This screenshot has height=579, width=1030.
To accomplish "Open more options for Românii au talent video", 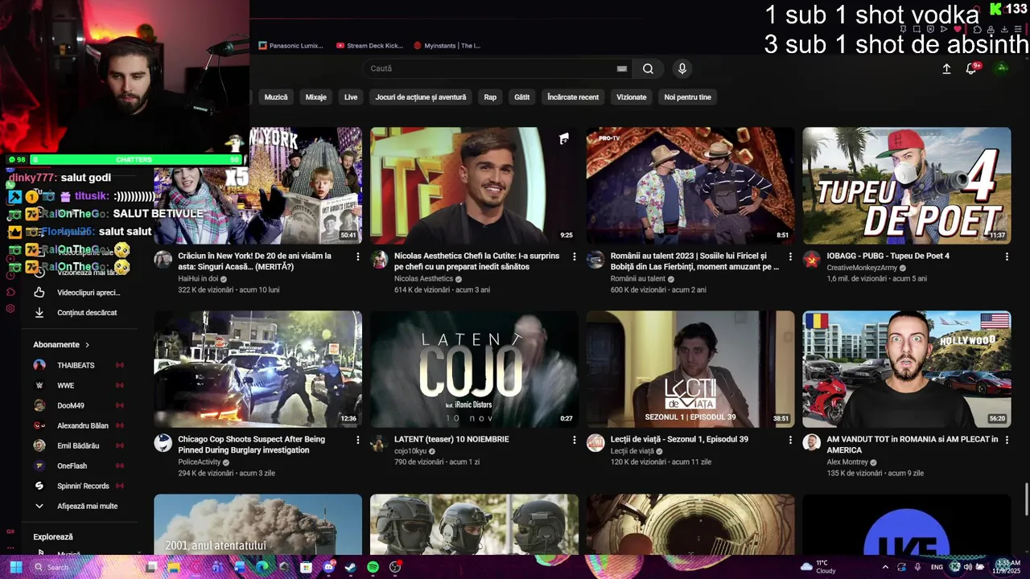I will point(791,257).
